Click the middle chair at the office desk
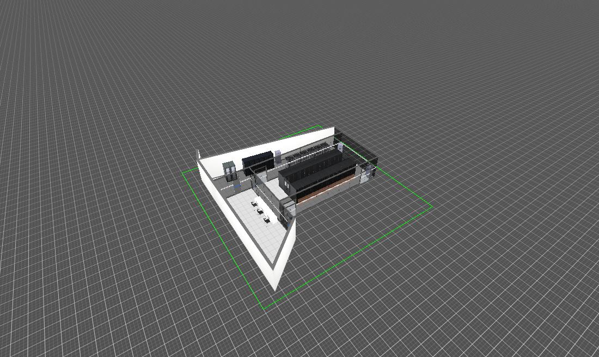The width and height of the screenshot is (599, 357). pos(260,211)
